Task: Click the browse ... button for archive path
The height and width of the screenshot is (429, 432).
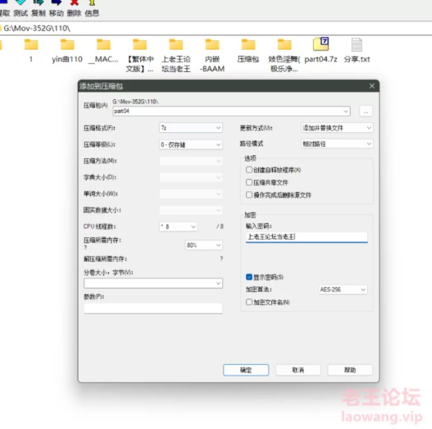Action: point(366,111)
